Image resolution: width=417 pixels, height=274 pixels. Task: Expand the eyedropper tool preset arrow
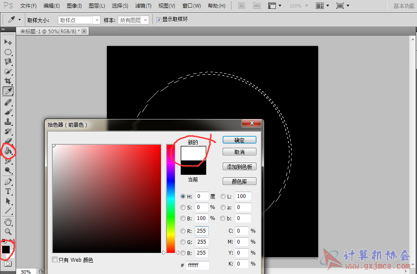coord(19,20)
